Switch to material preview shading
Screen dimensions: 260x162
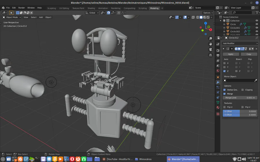tap(205, 17)
